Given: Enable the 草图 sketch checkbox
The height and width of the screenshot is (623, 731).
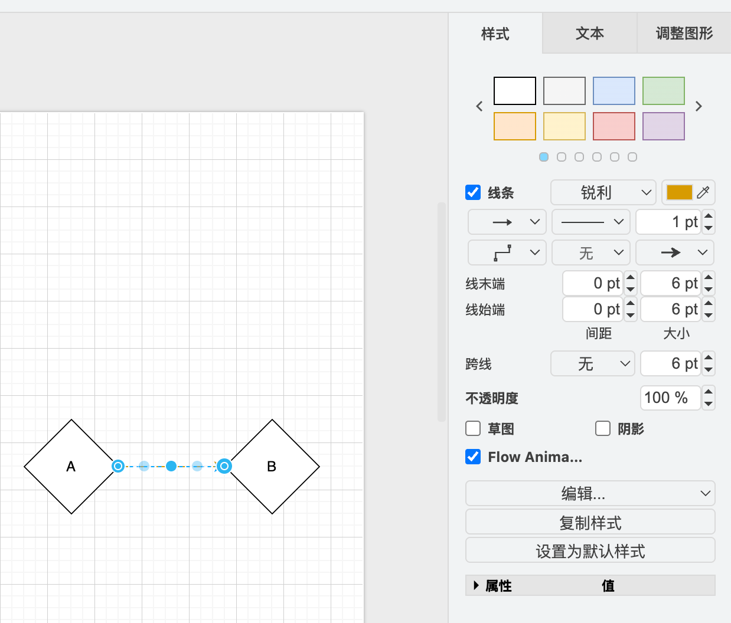Looking at the screenshot, I should (473, 428).
